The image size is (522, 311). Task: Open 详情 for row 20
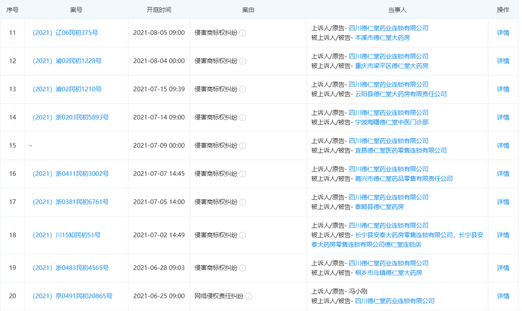[503, 296]
